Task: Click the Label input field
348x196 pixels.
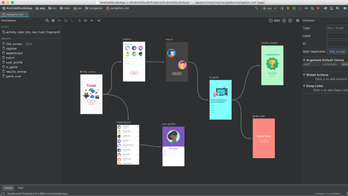Action: (x=338, y=36)
